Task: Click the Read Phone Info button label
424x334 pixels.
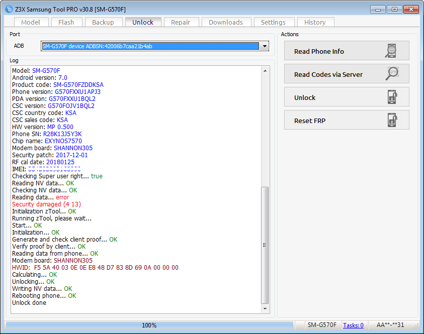Action: pyautogui.click(x=319, y=51)
